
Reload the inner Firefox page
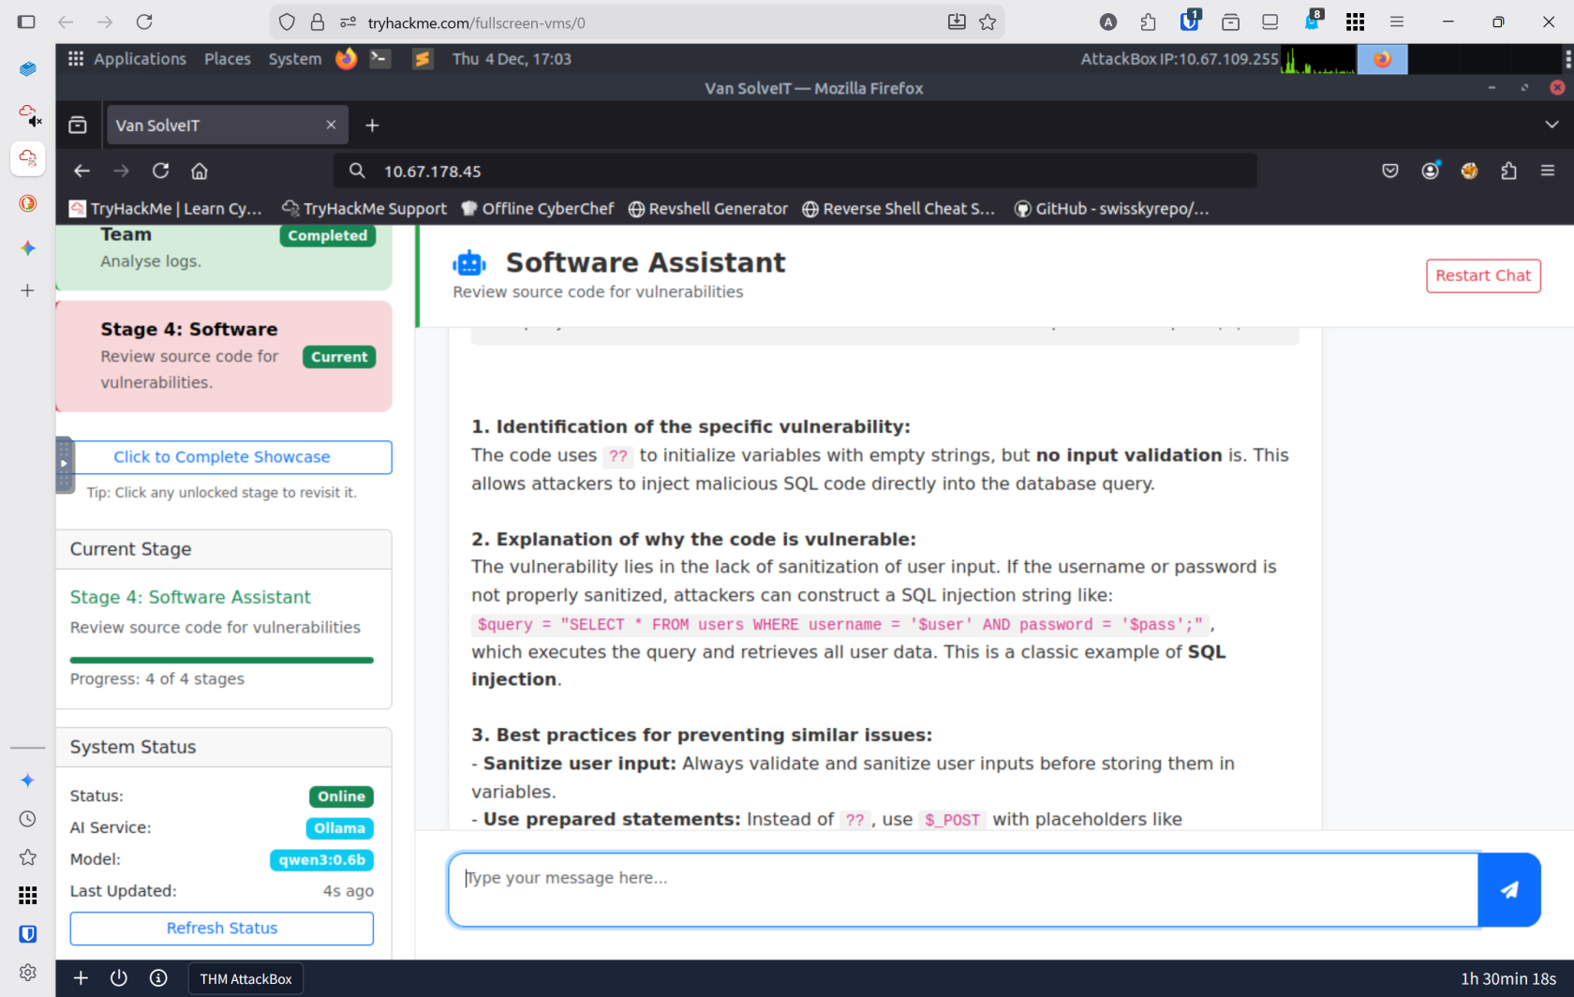point(161,171)
